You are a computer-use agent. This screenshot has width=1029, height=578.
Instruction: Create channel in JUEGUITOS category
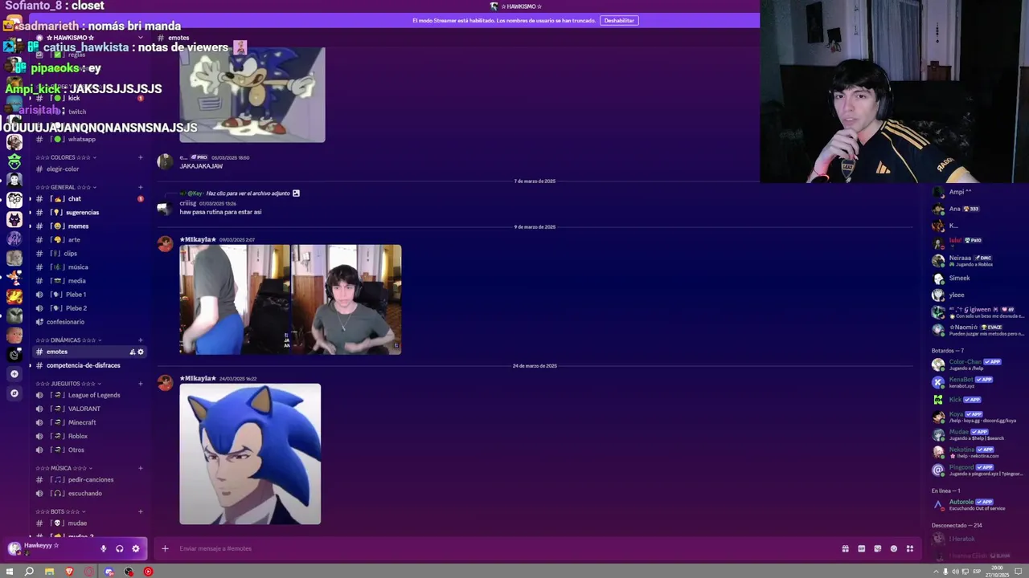click(x=141, y=384)
